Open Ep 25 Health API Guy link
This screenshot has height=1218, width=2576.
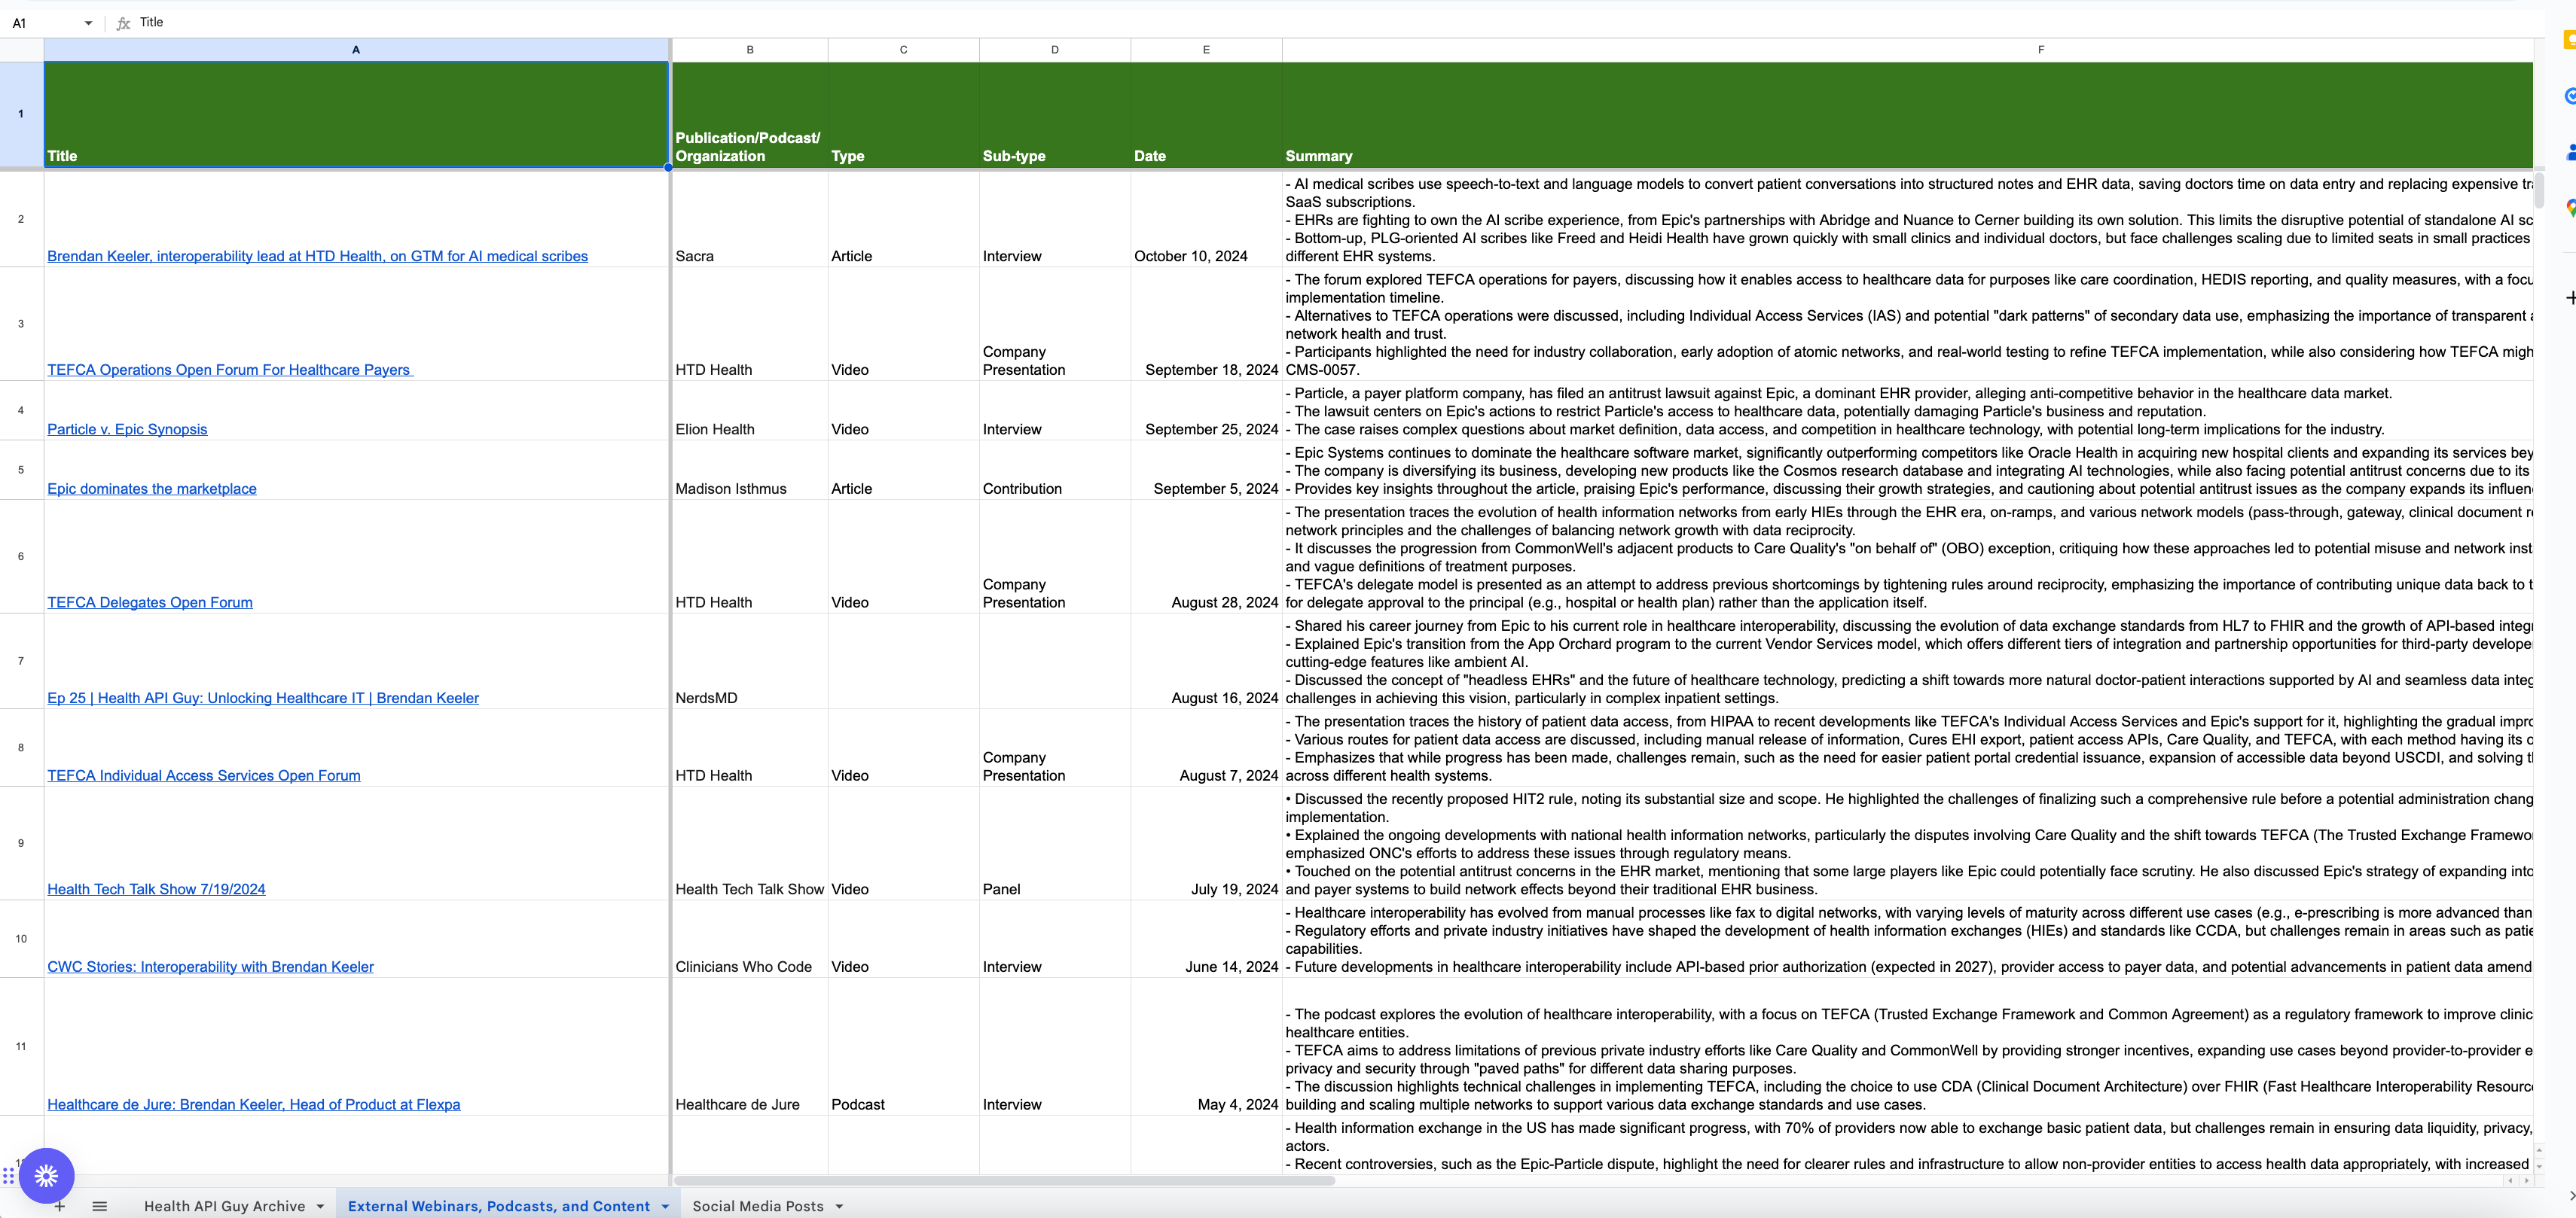click(x=263, y=699)
